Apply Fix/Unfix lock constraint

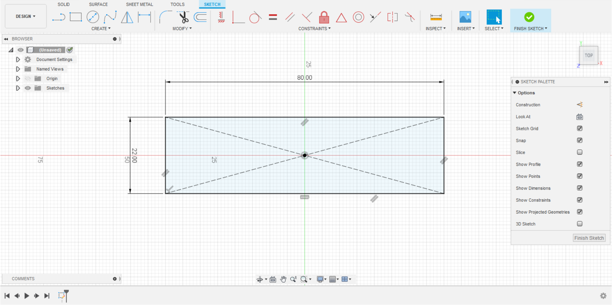click(x=324, y=17)
